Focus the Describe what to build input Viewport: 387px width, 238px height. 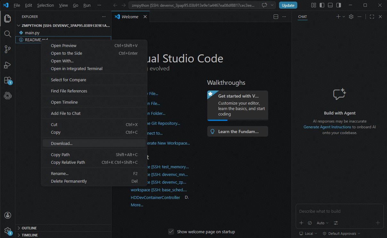click(340, 211)
